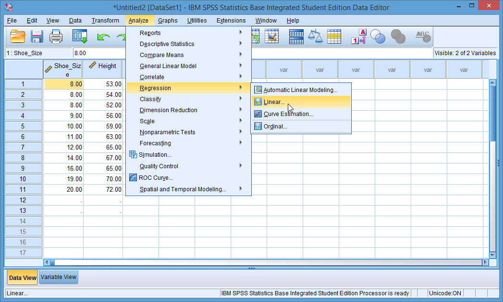Click the Select Cases grid icon

[x=334, y=36]
